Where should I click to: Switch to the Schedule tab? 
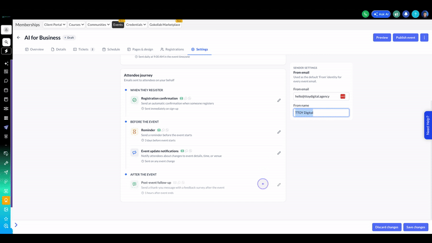(111, 49)
